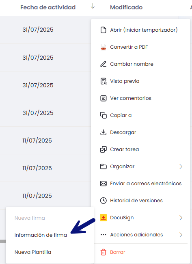This screenshot has width=192, height=264.
Task: Click the red trash icon for Borrar
Action: coord(104,252)
